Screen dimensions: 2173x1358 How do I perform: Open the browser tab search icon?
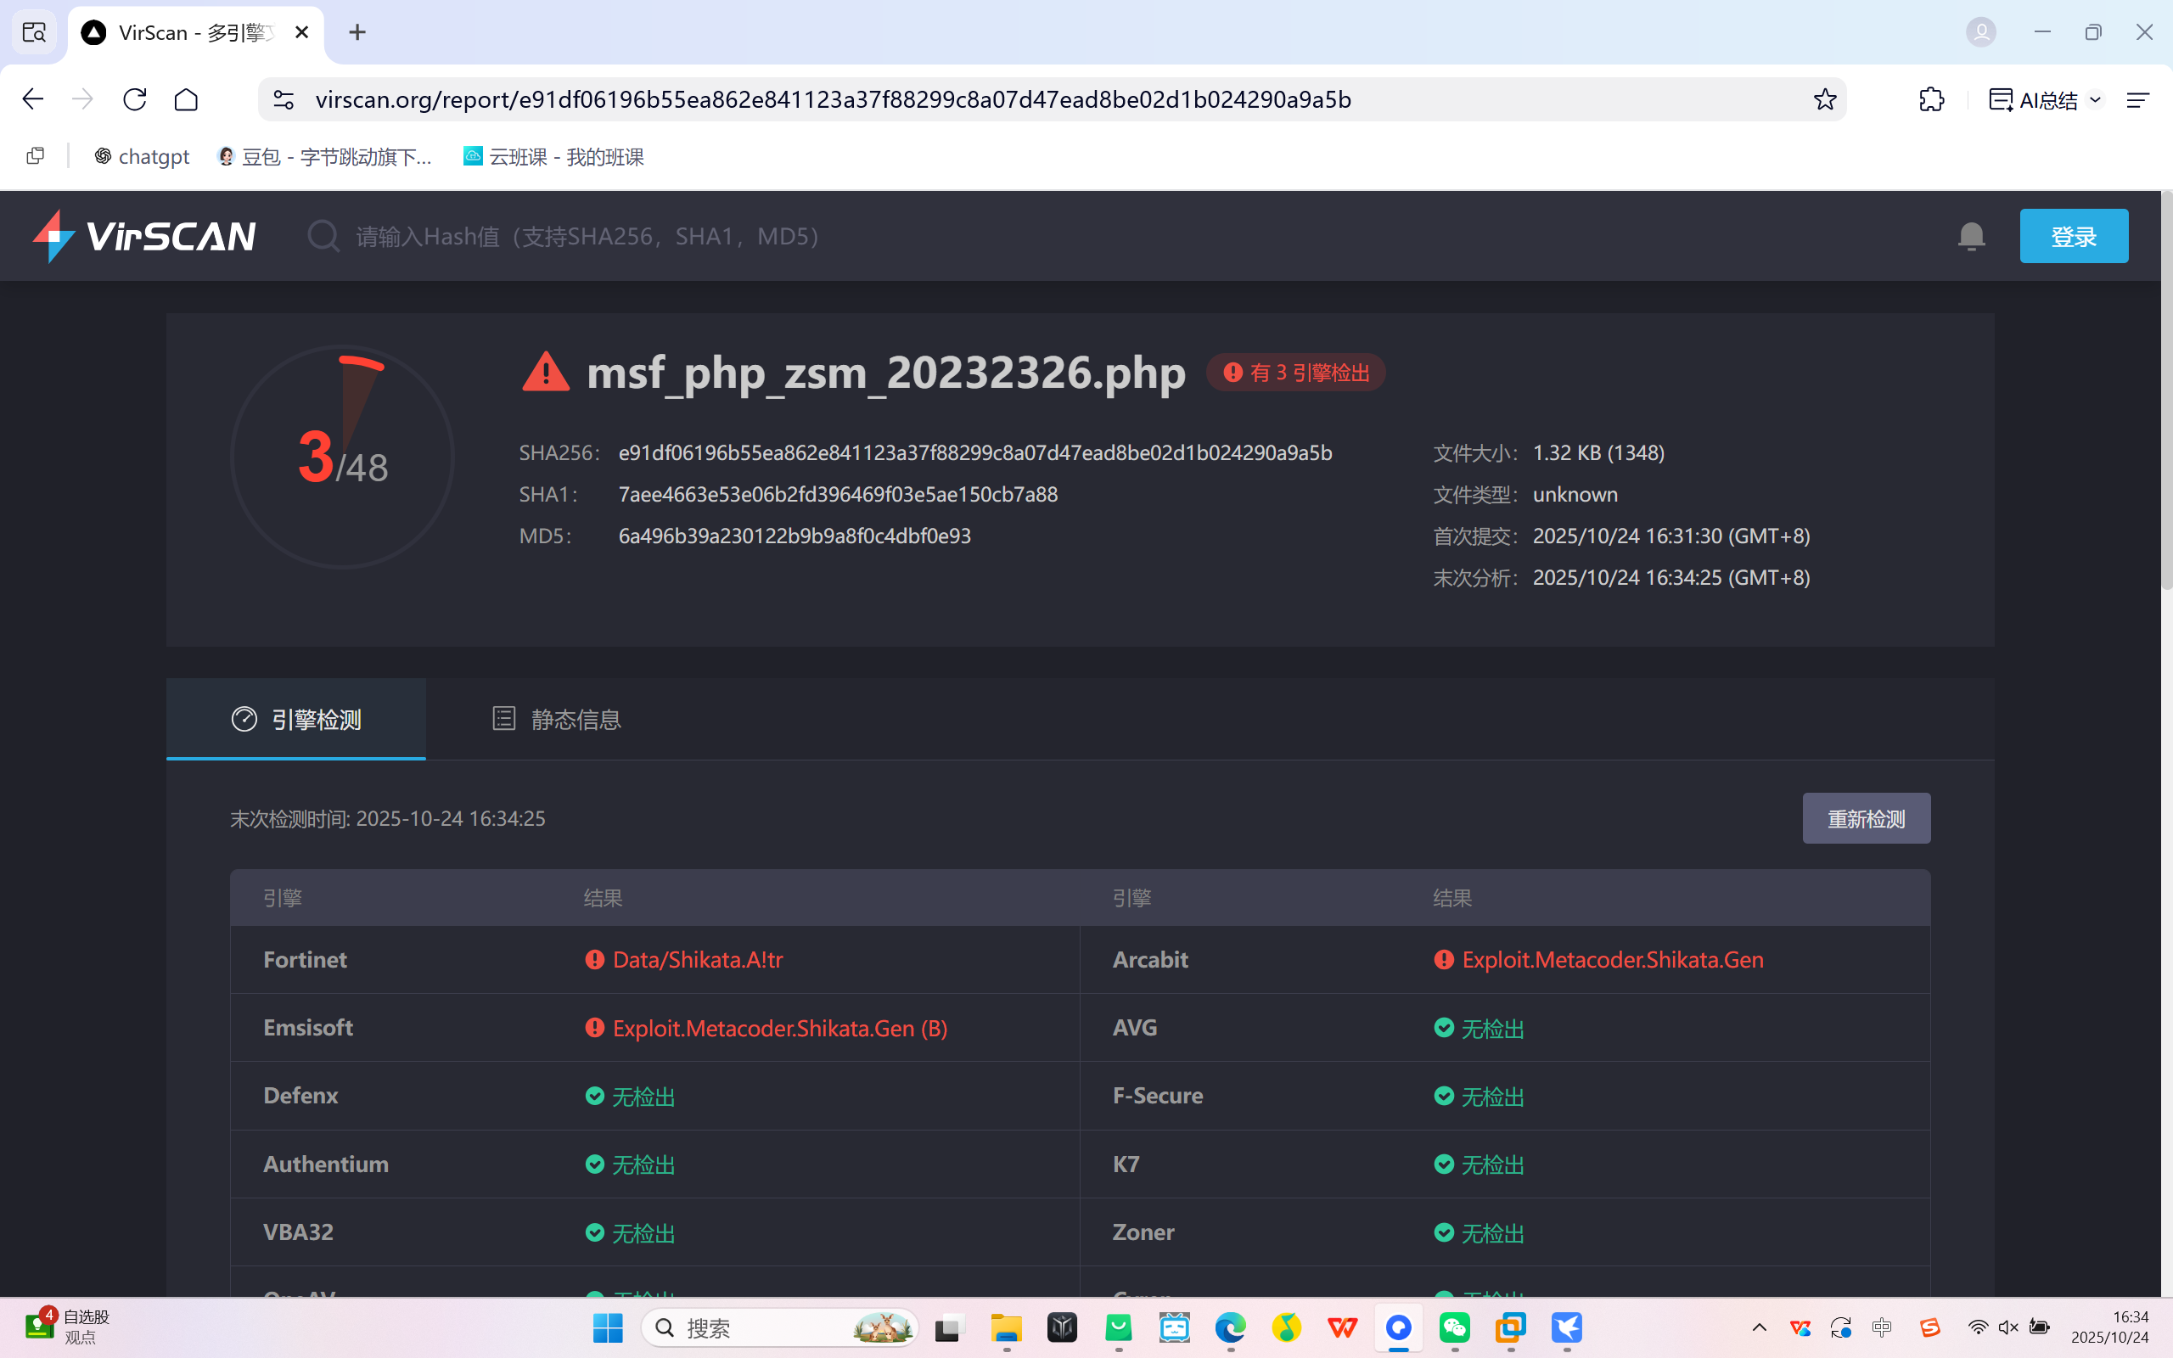tap(34, 33)
